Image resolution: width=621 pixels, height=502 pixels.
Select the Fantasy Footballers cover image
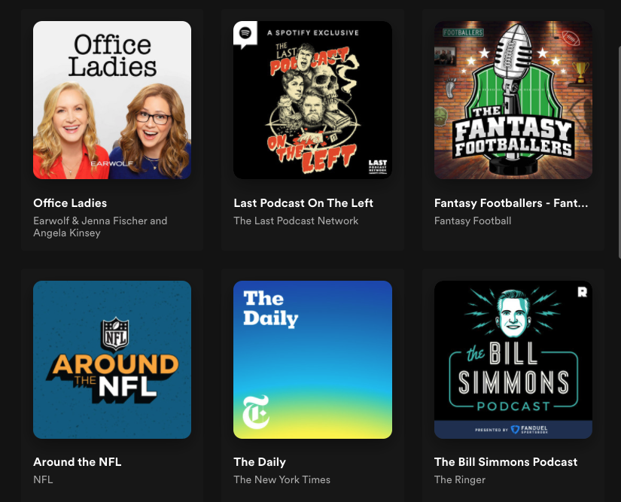pyautogui.click(x=513, y=100)
